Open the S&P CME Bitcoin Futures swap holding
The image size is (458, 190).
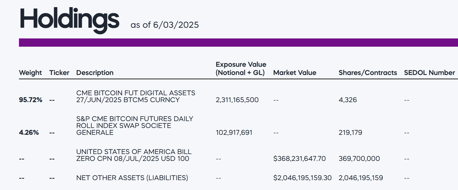135,126
